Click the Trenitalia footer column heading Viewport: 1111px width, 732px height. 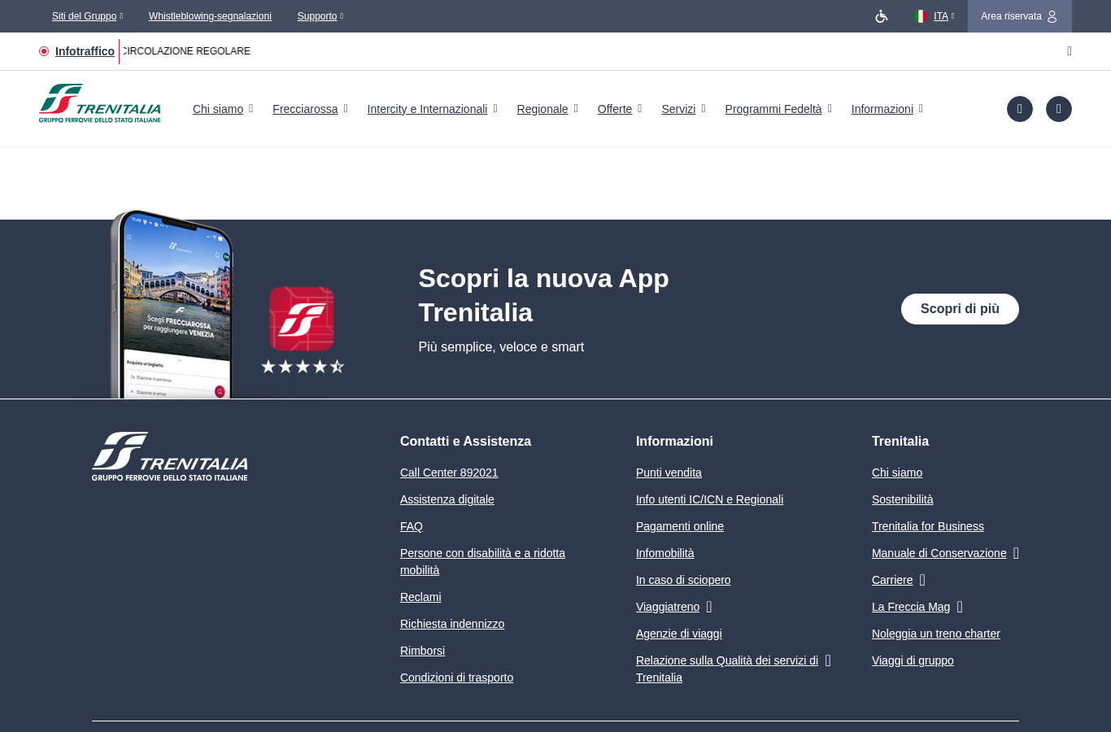click(x=900, y=442)
